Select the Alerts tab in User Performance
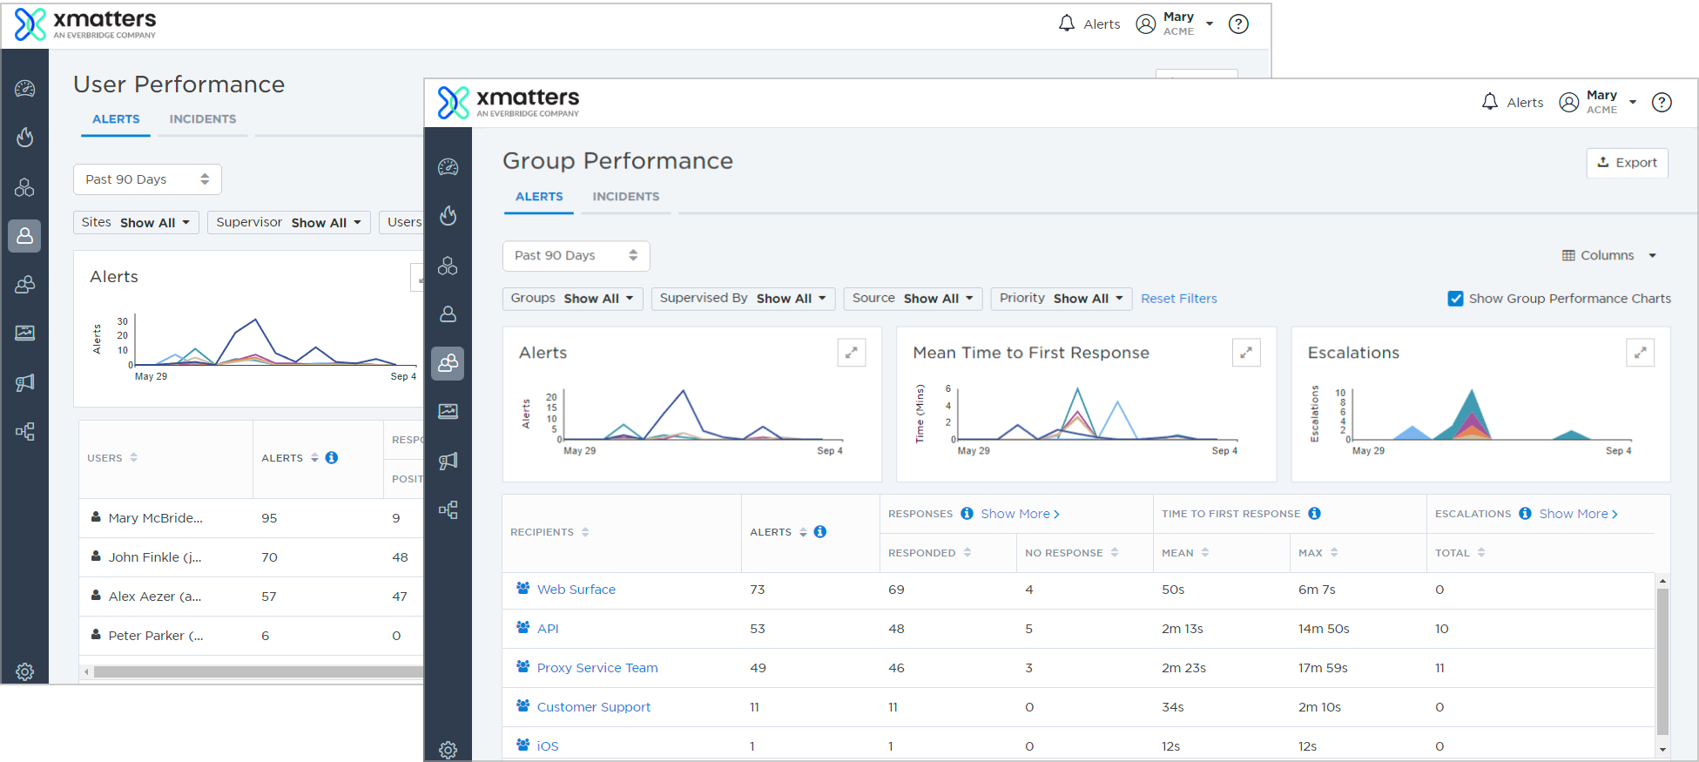The image size is (1699, 762). (116, 119)
